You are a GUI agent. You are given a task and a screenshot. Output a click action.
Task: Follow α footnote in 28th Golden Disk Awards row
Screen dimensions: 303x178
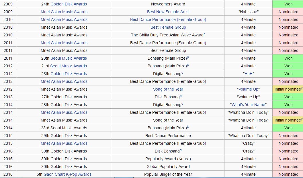[182, 103]
